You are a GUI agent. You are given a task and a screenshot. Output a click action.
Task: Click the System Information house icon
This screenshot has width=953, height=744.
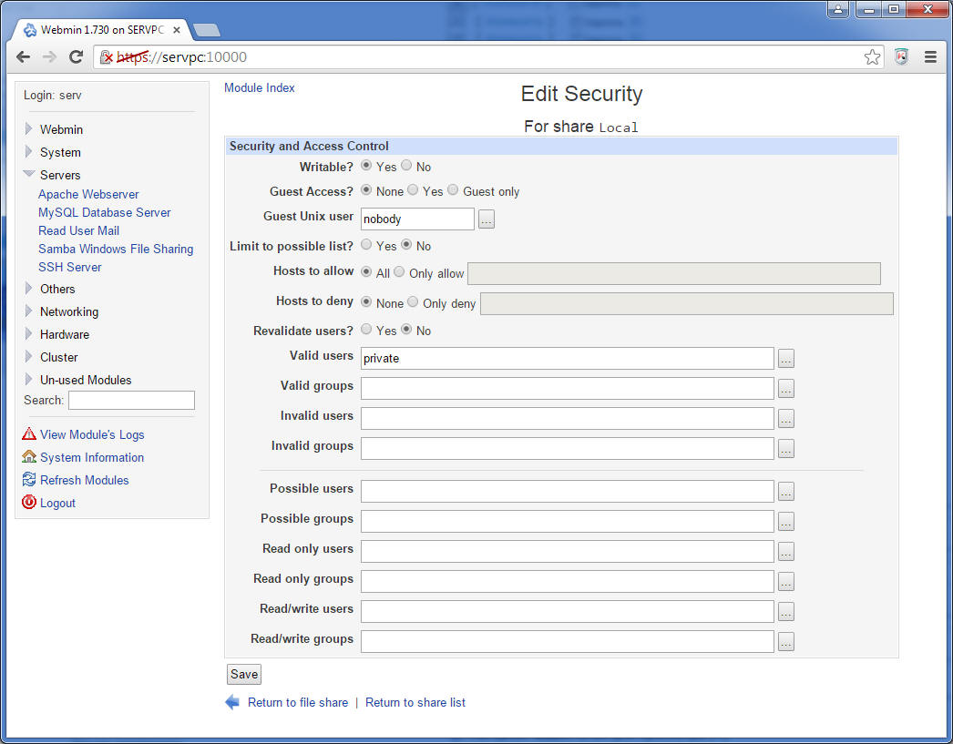click(x=28, y=457)
